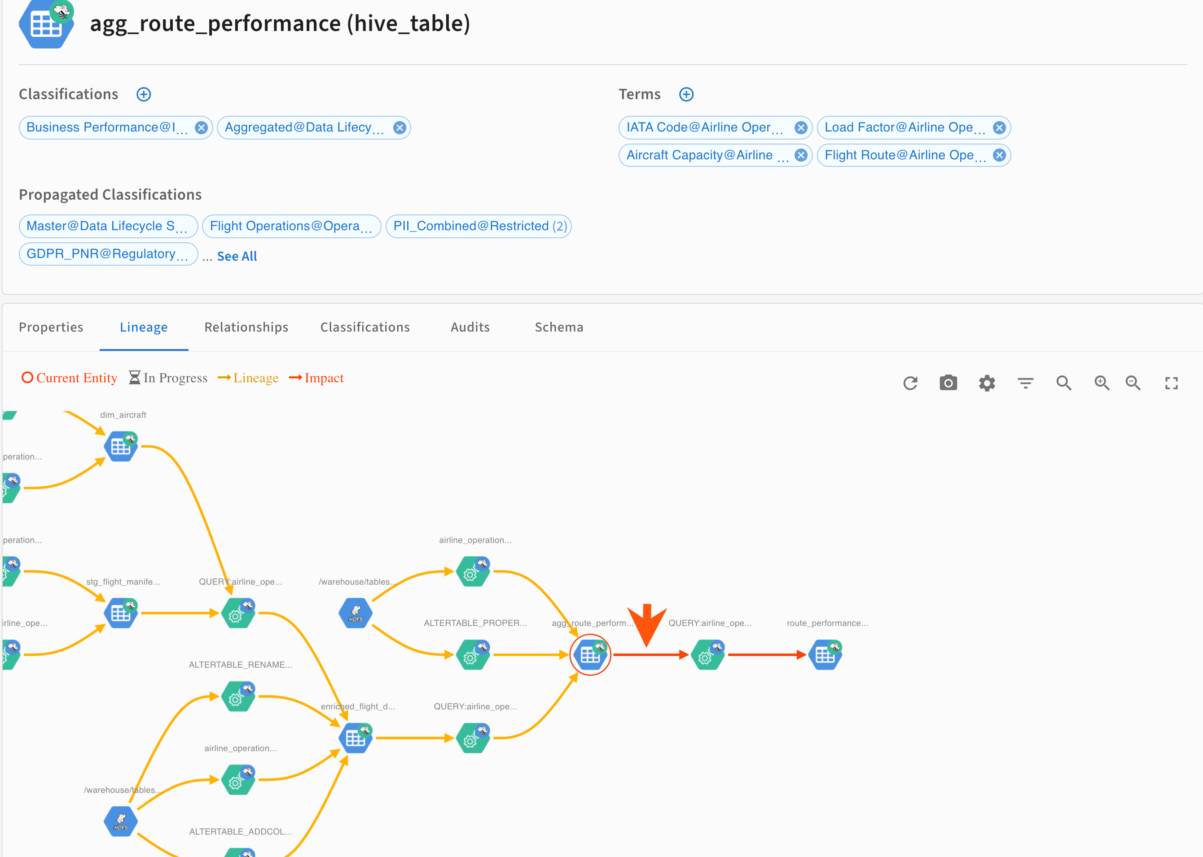Screen dimensions: 1203x857
Task: Expand propagated classifications with See All
Action: [237, 257]
